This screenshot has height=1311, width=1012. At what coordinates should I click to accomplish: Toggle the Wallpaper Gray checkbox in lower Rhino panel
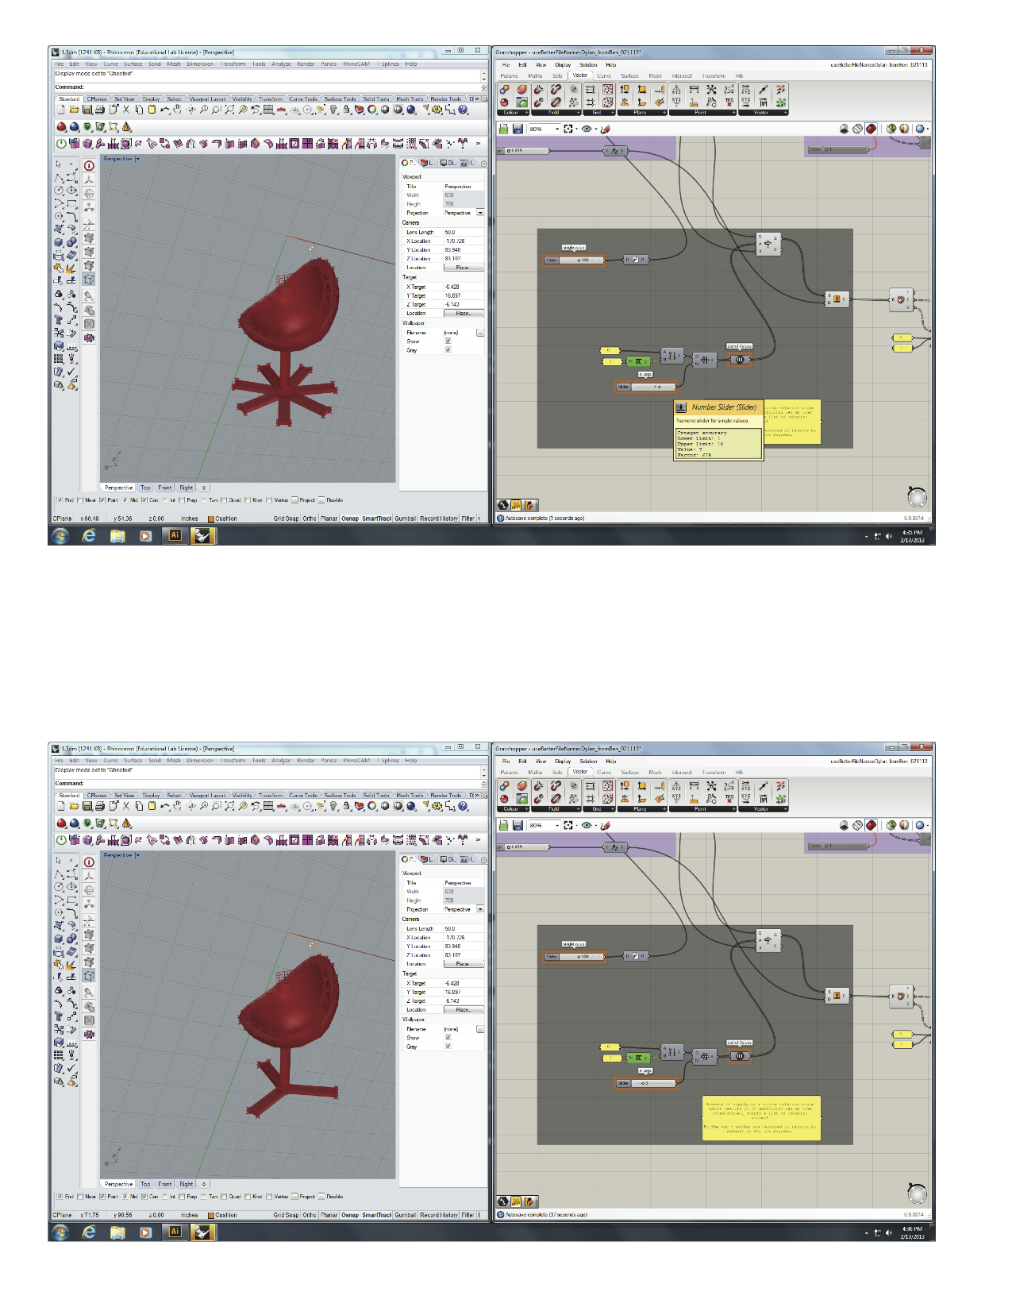pos(448,1047)
